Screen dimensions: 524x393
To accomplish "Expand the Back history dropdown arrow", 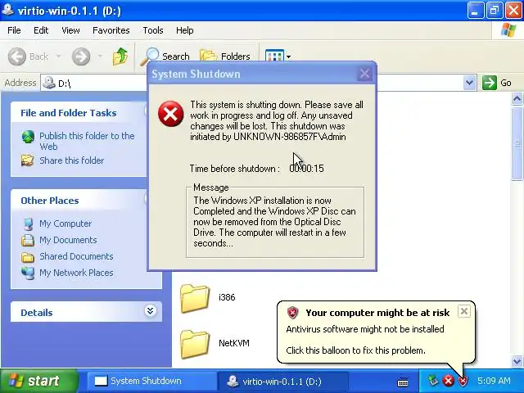I will pyautogui.click(x=58, y=56).
